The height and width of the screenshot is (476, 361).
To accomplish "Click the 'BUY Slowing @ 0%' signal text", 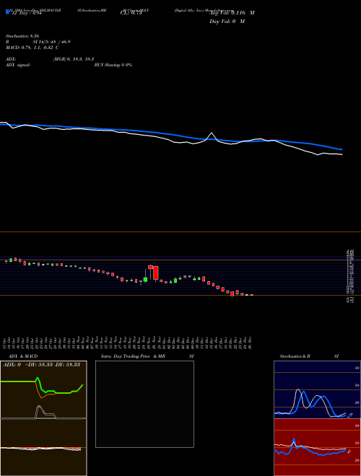I will click(x=113, y=65).
